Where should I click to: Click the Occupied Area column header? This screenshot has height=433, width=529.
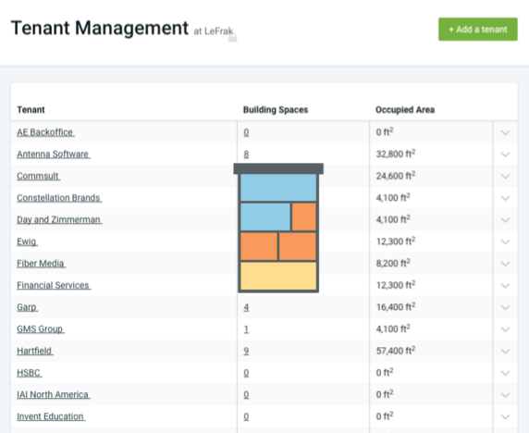(405, 110)
